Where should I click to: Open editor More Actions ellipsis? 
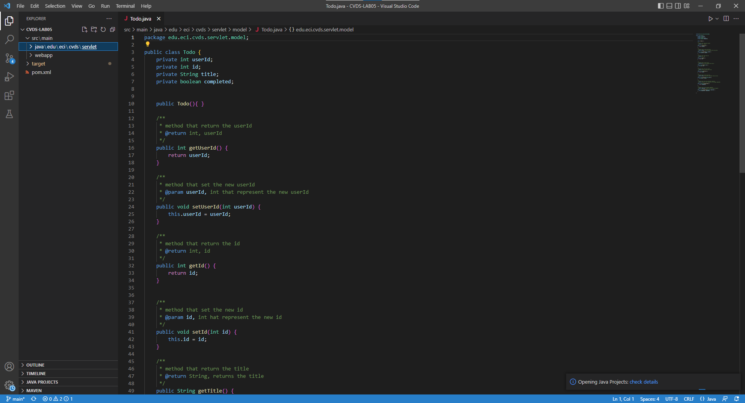point(736,19)
